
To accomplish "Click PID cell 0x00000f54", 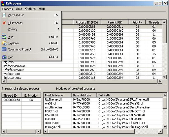I will point(87,34).
